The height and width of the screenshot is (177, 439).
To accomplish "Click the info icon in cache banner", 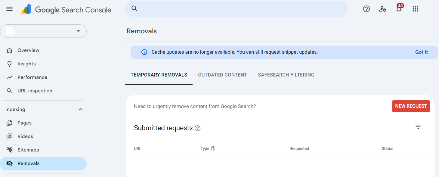I will click(x=144, y=52).
